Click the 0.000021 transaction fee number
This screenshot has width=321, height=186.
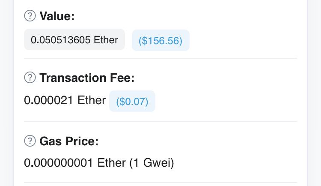(48, 100)
